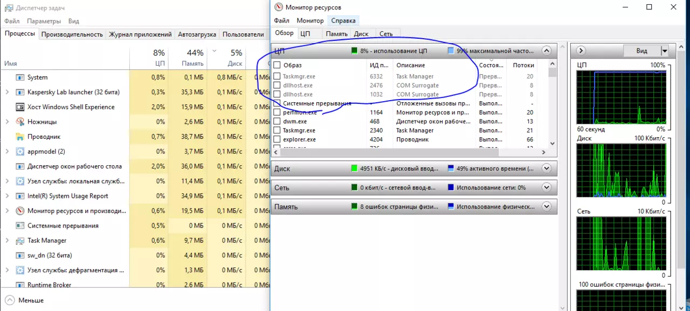Click the Resource Monitor title bar icon

(x=278, y=7)
